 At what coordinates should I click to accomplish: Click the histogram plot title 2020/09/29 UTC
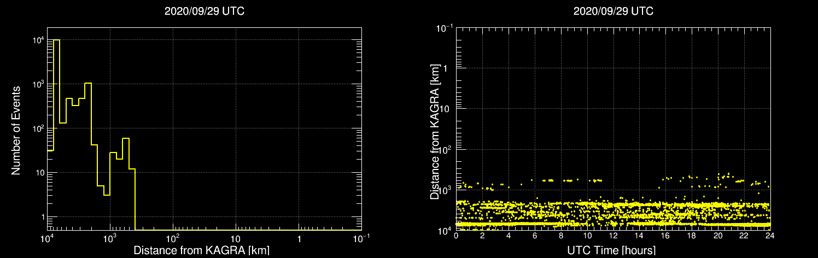coord(204,11)
